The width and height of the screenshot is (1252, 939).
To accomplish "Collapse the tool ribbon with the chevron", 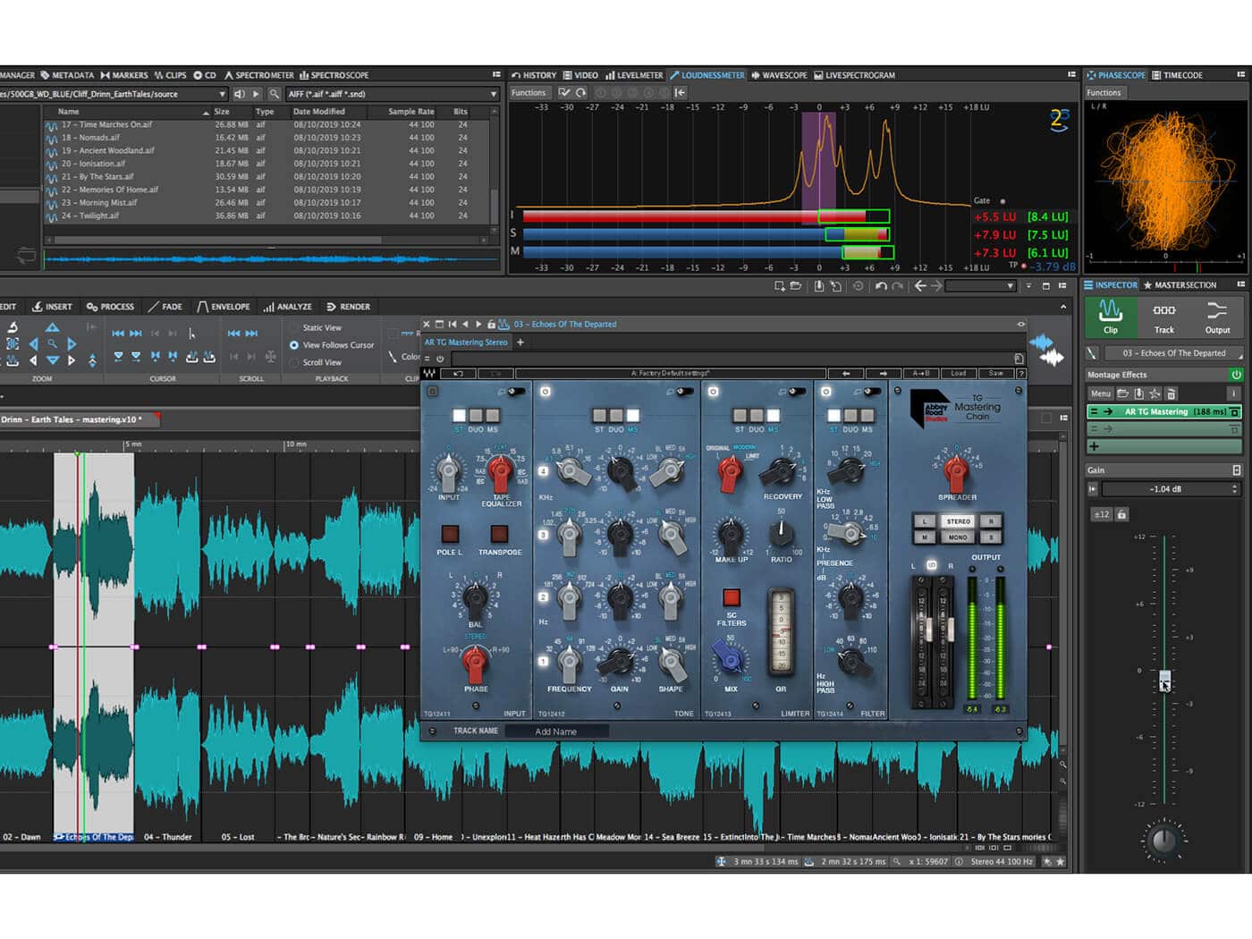I will pyautogui.click(x=1063, y=307).
